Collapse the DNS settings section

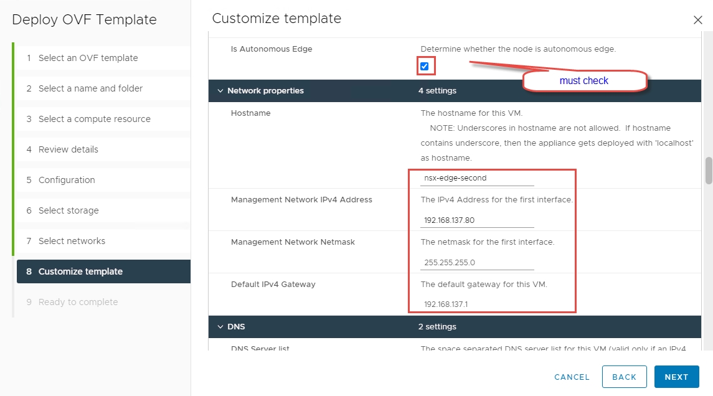tap(220, 327)
